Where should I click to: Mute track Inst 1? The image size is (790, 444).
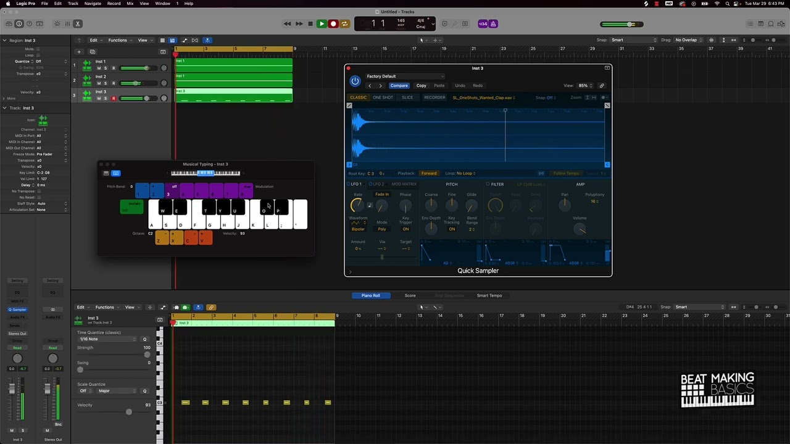pyautogui.click(x=99, y=68)
